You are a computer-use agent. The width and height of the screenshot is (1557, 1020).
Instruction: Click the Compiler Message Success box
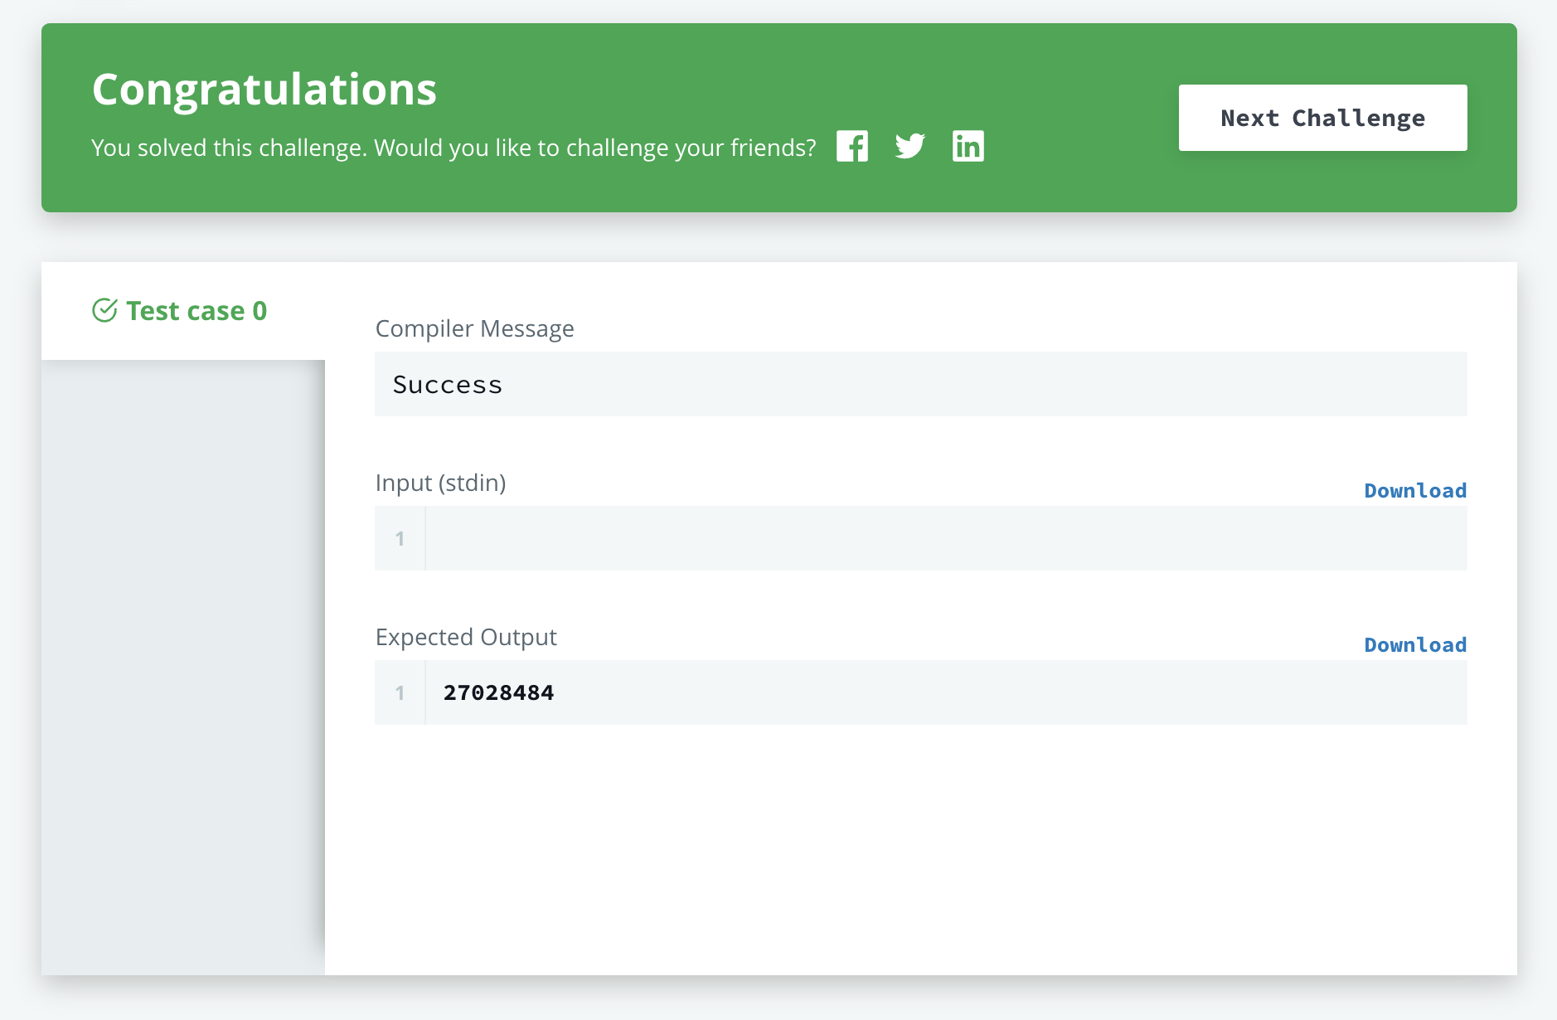[920, 383]
